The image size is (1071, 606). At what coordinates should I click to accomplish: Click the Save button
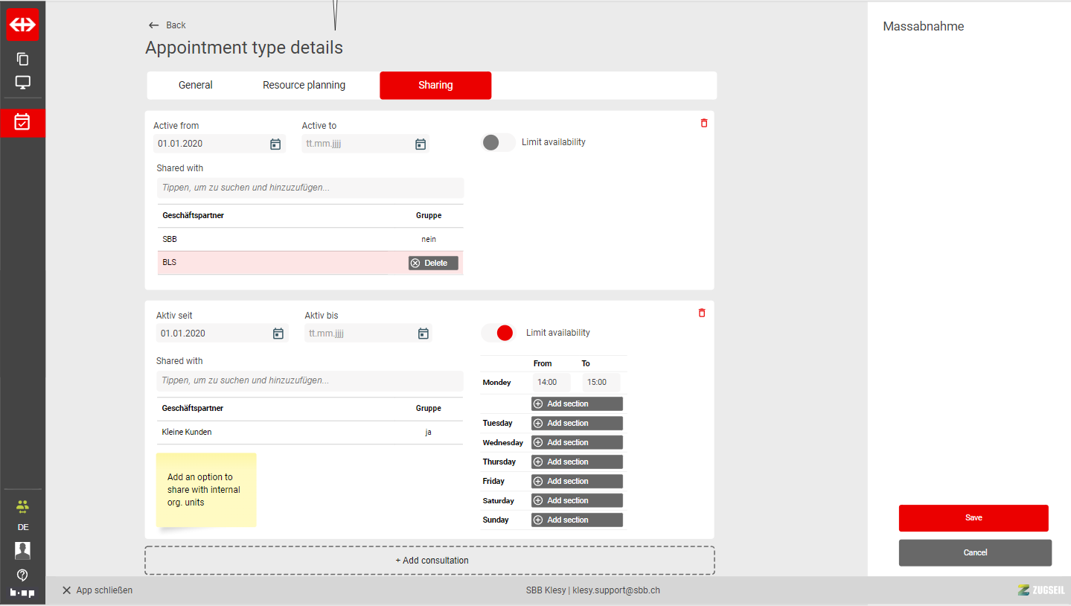pyautogui.click(x=974, y=518)
